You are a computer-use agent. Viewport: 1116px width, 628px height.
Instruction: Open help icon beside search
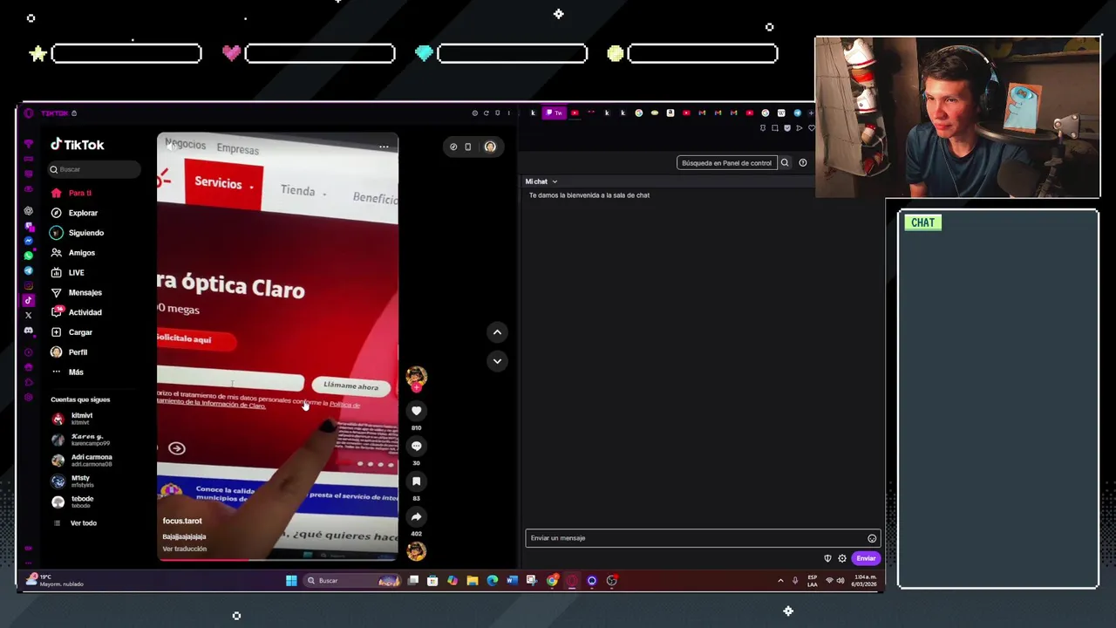803,163
